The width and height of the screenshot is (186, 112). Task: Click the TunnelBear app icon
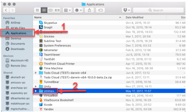(x=41, y=82)
